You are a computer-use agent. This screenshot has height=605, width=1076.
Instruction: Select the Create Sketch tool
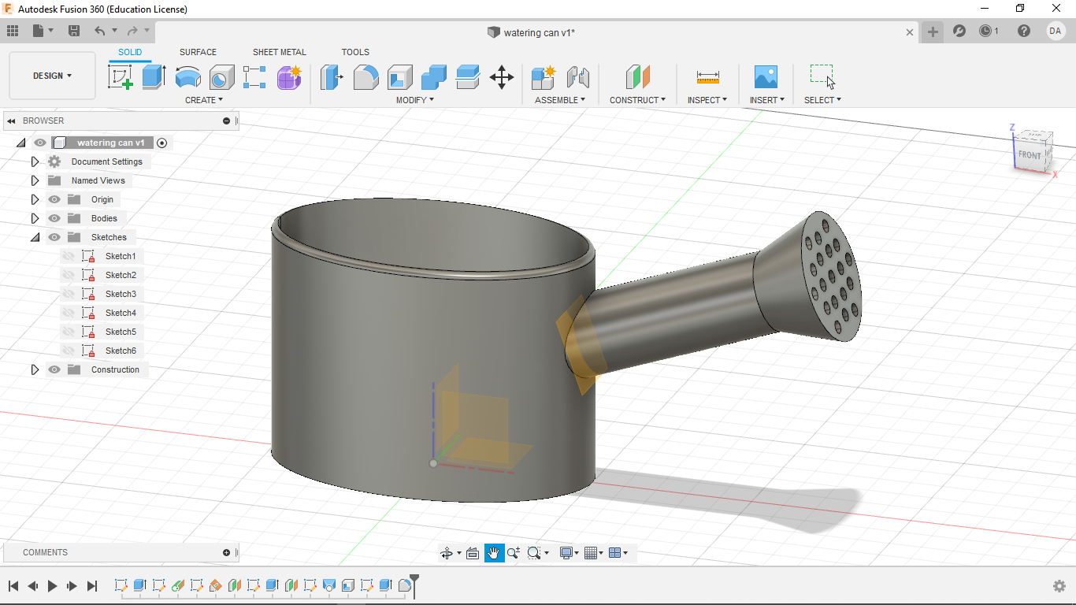(x=120, y=77)
